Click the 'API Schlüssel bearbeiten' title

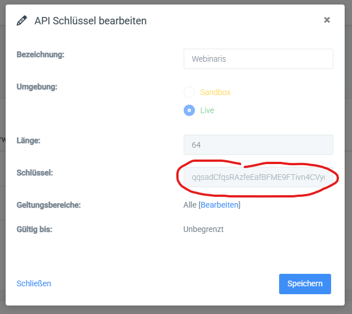(90, 21)
